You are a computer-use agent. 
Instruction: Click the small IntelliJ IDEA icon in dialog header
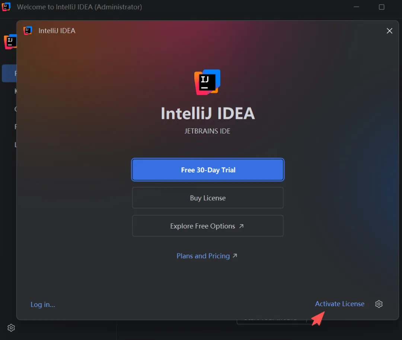pyautogui.click(x=28, y=30)
